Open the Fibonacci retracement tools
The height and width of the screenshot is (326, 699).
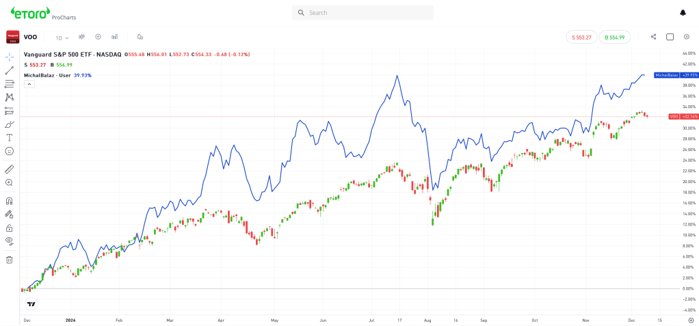pos(10,84)
